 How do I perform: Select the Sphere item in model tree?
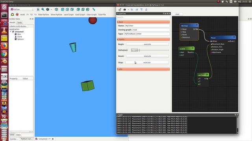[20, 39]
